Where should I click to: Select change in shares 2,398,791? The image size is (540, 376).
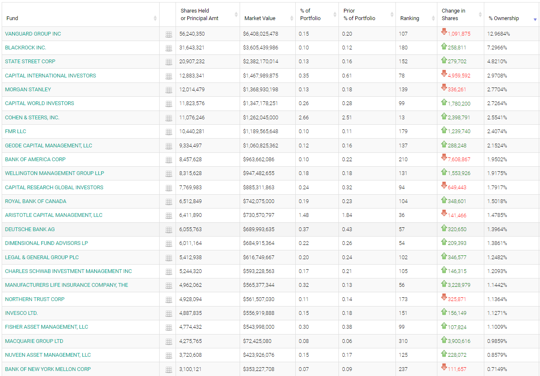[x=459, y=118]
